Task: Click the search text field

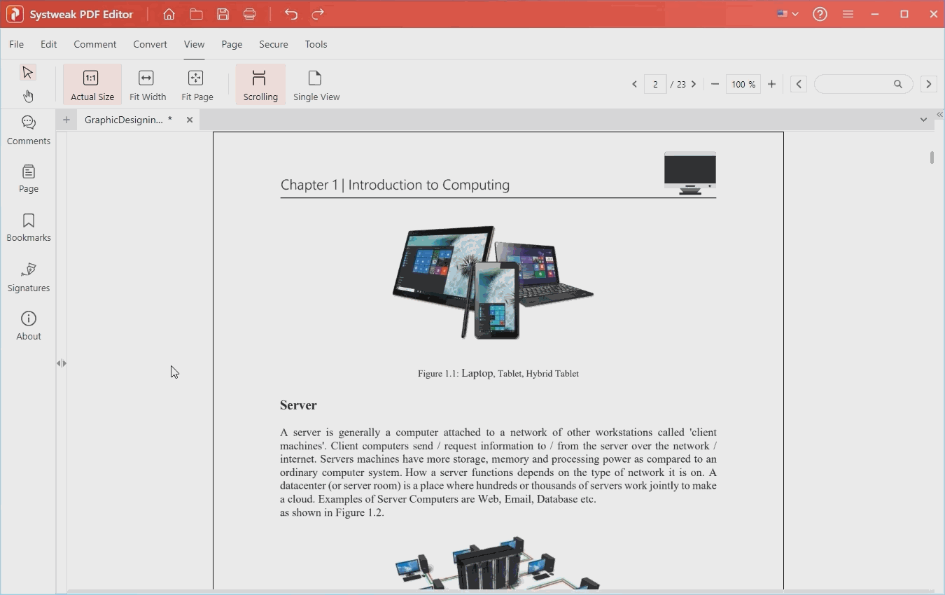Action: pos(854,84)
